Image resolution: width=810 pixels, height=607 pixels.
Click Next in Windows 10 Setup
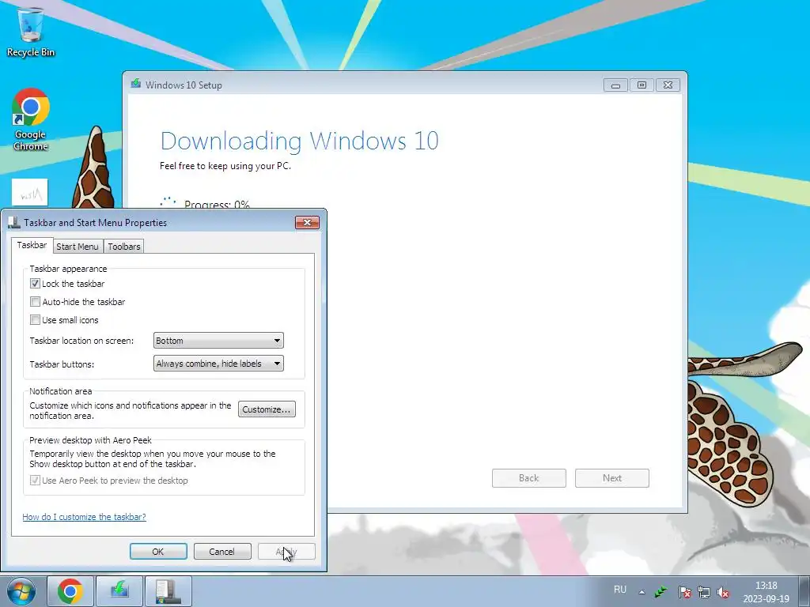click(612, 478)
